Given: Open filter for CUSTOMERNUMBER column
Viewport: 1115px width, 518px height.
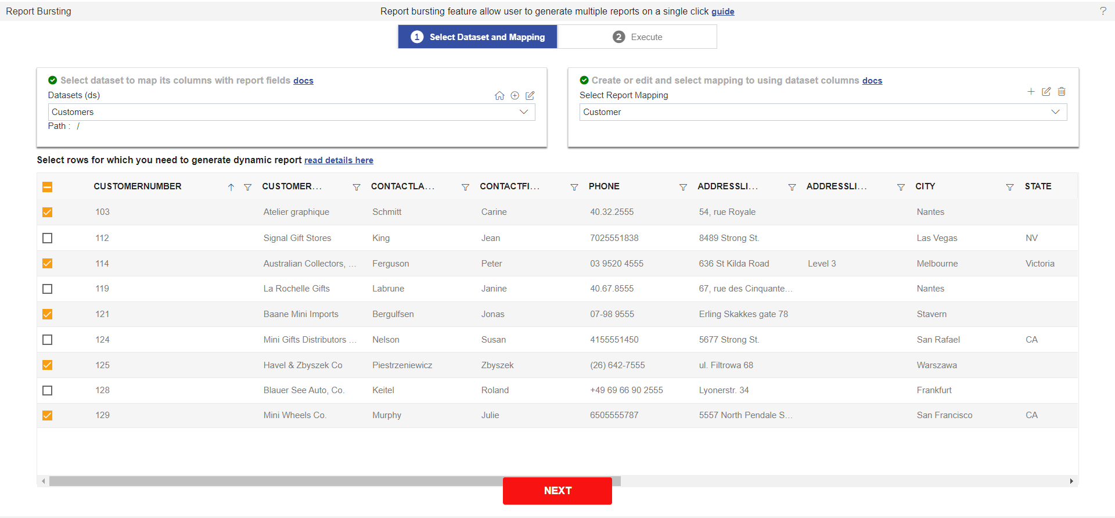Looking at the screenshot, I should [247, 187].
